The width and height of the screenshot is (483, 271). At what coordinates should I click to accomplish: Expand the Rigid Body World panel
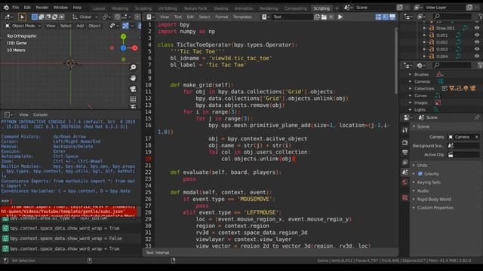coord(434,199)
